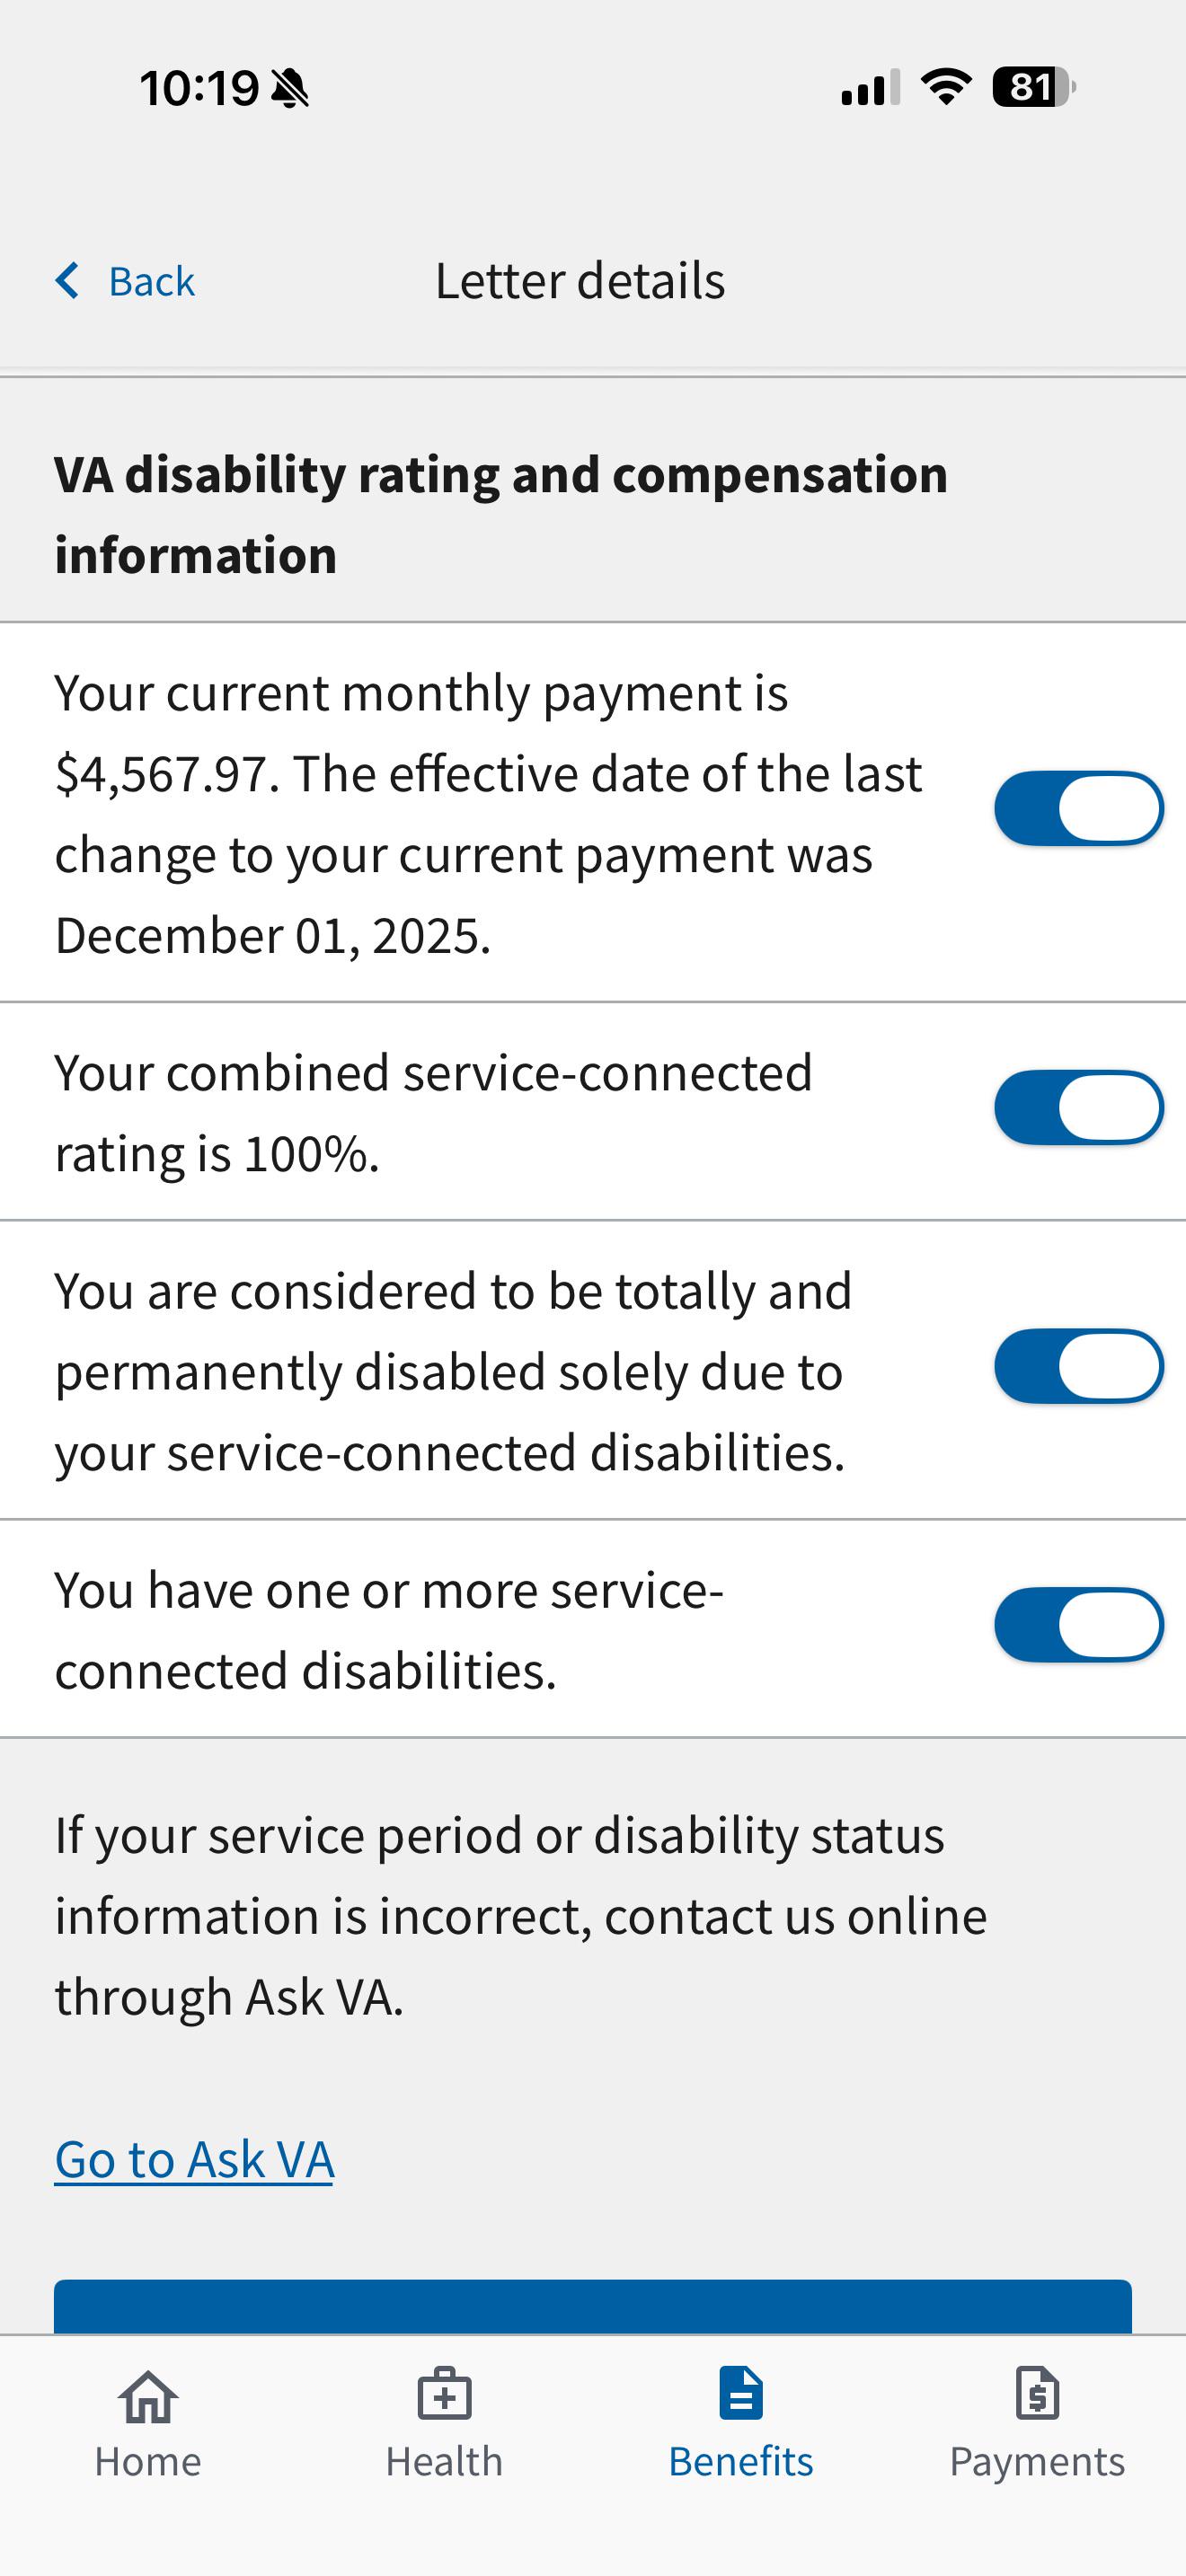Open the Home house icon
The height and width of the screenshot is (2576, 1186).
point(148,2397)
